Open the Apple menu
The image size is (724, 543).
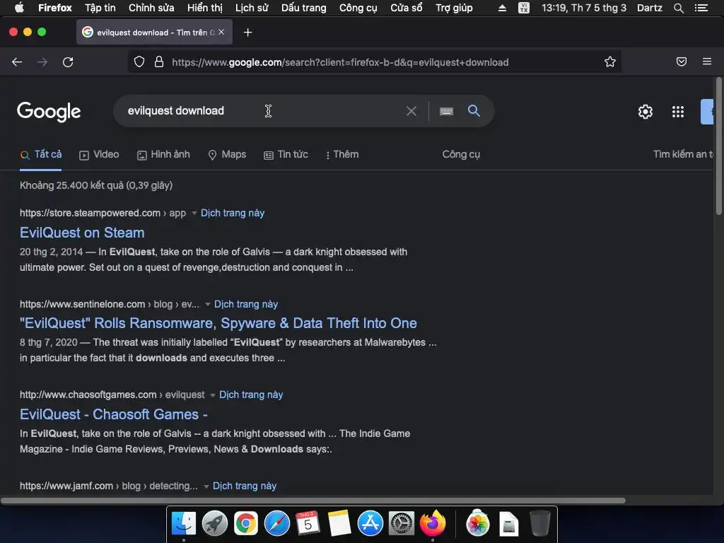pos(19,8)
